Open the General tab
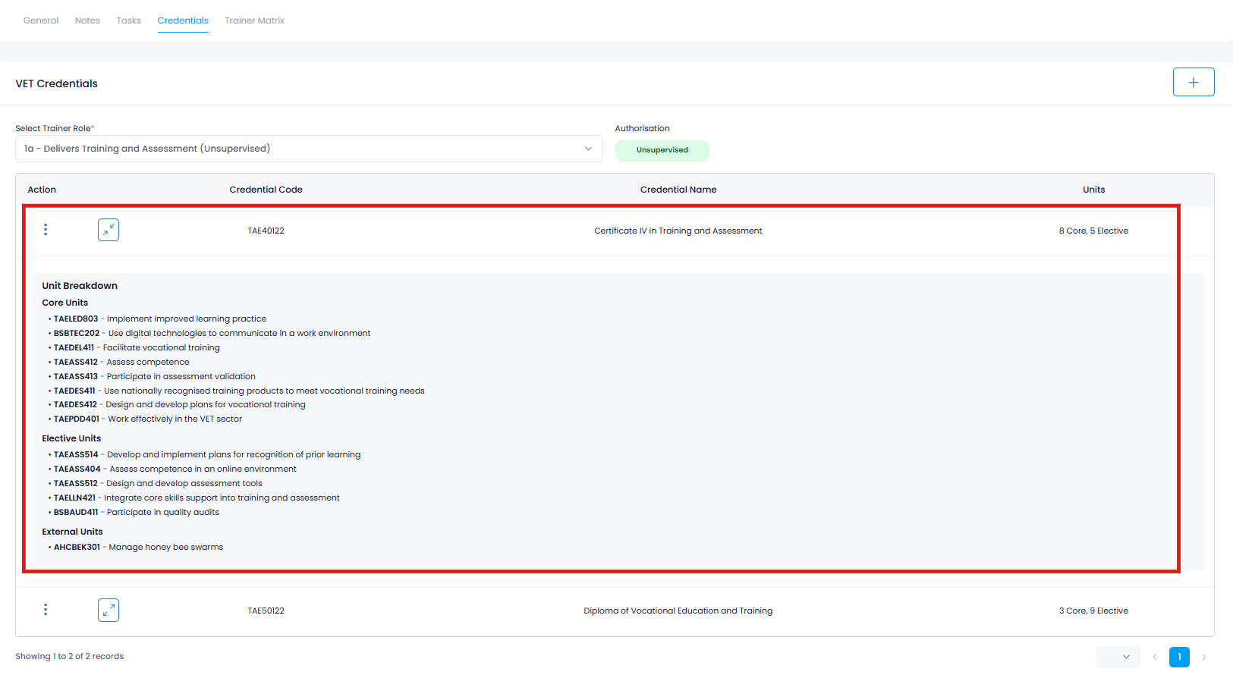 [x=41, y=20]
